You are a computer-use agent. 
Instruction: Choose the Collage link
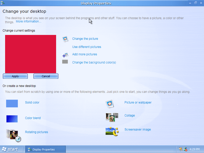click(130, 116)
